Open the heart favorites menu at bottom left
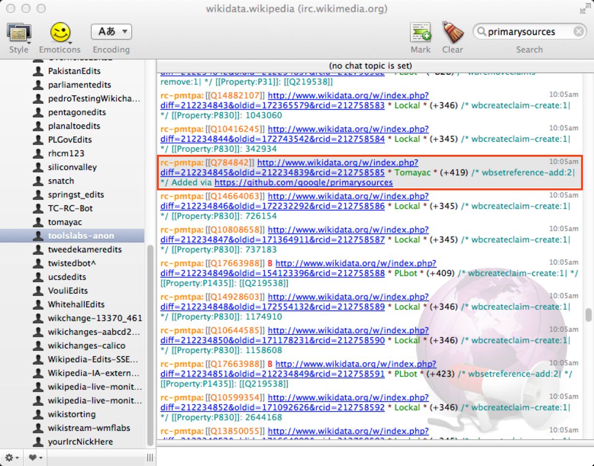594x466 pixels. (35, 458)
